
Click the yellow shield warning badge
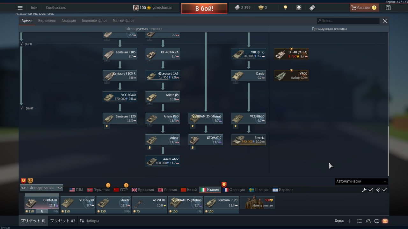coord(30,181)
